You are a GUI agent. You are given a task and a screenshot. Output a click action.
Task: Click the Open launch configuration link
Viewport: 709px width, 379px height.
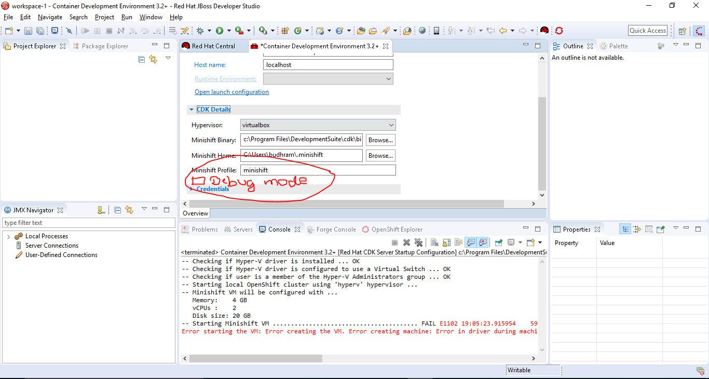click(231, 92)
